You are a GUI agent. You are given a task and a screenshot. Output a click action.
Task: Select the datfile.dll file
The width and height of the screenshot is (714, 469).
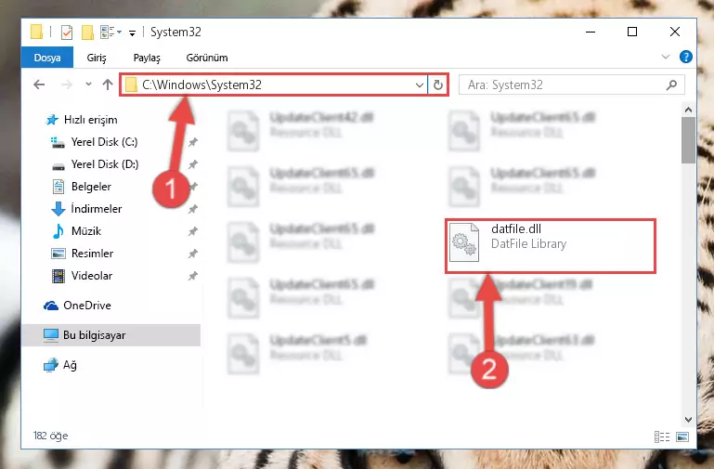point(550,246)
